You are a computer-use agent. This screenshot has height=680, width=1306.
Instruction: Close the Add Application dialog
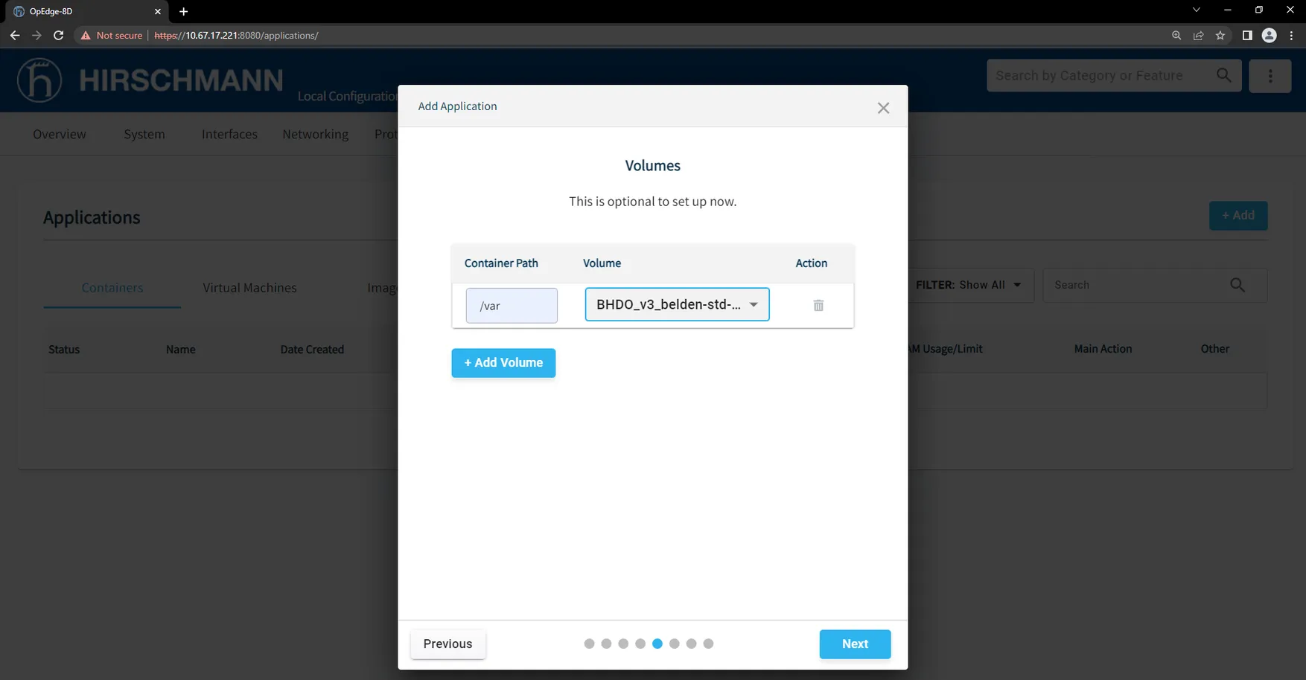point(883,108)
